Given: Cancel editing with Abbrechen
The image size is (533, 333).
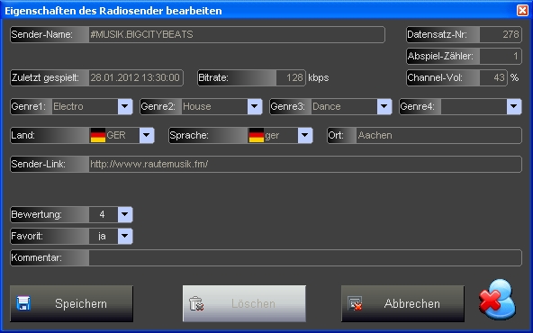Looking at the screenshot, I should click(x=402, y=303).
